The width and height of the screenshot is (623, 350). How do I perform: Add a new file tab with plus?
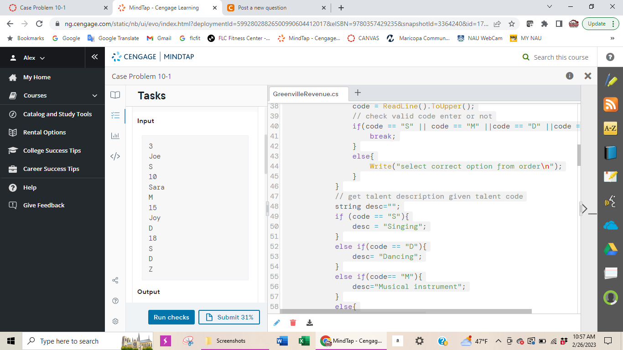[x=358, y=93]
